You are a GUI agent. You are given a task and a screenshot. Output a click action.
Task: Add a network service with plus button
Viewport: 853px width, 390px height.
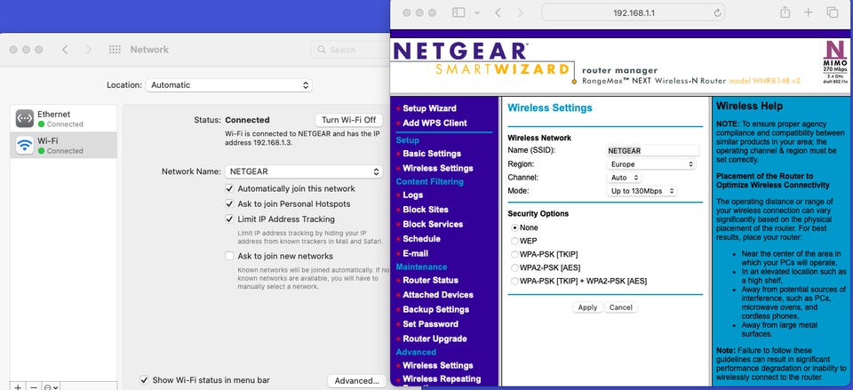[18, 386]
